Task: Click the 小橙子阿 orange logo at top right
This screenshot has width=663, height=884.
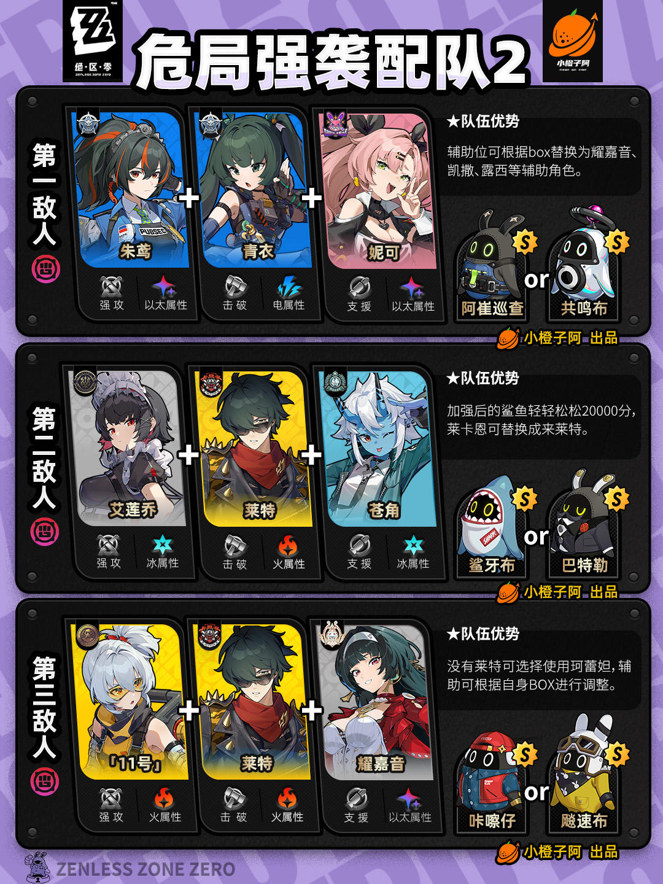Action: click(x=573, y=41)
